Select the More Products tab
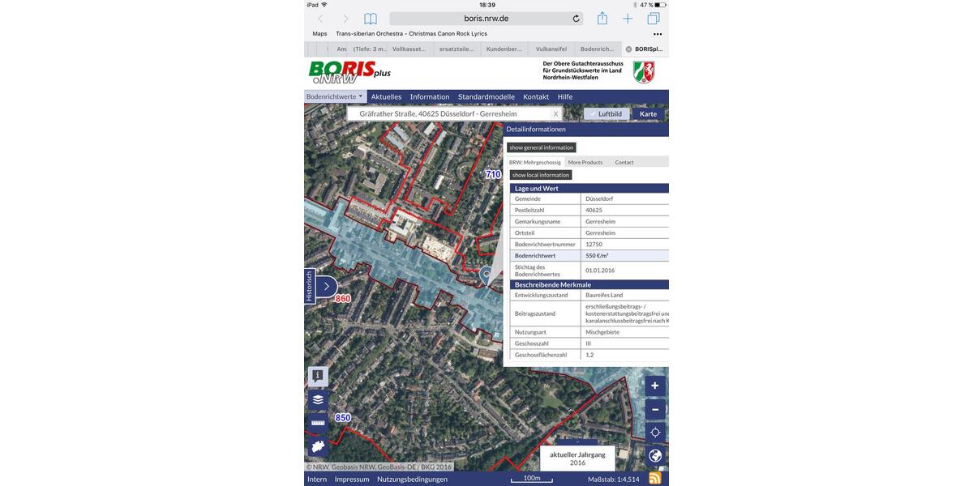Viewport: 973px width, 486px height. pyautogui.click(x=585, y=162)
